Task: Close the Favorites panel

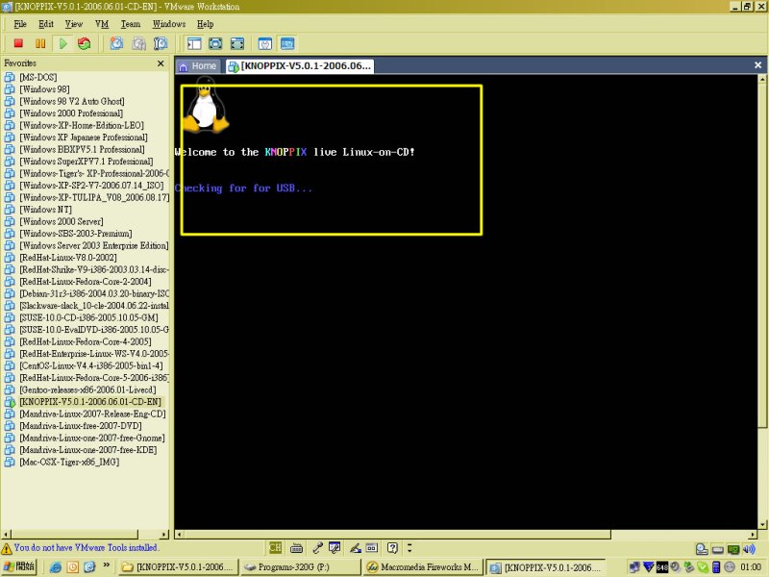Action: click(161, 63)
